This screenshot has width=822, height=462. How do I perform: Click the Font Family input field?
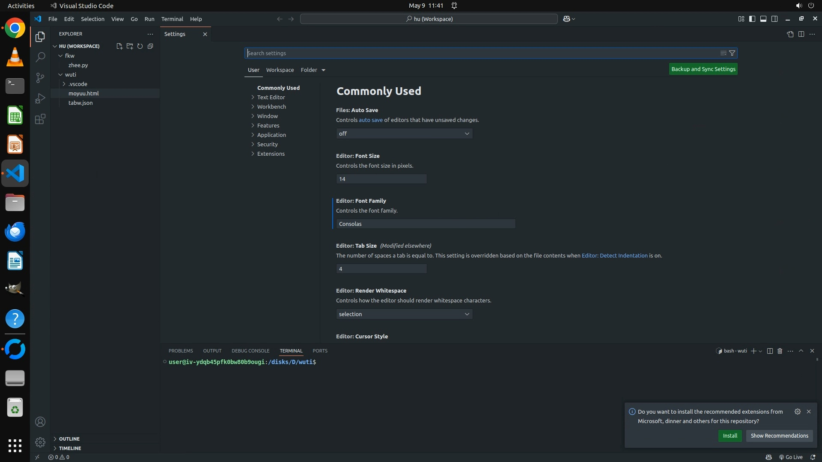426,224
